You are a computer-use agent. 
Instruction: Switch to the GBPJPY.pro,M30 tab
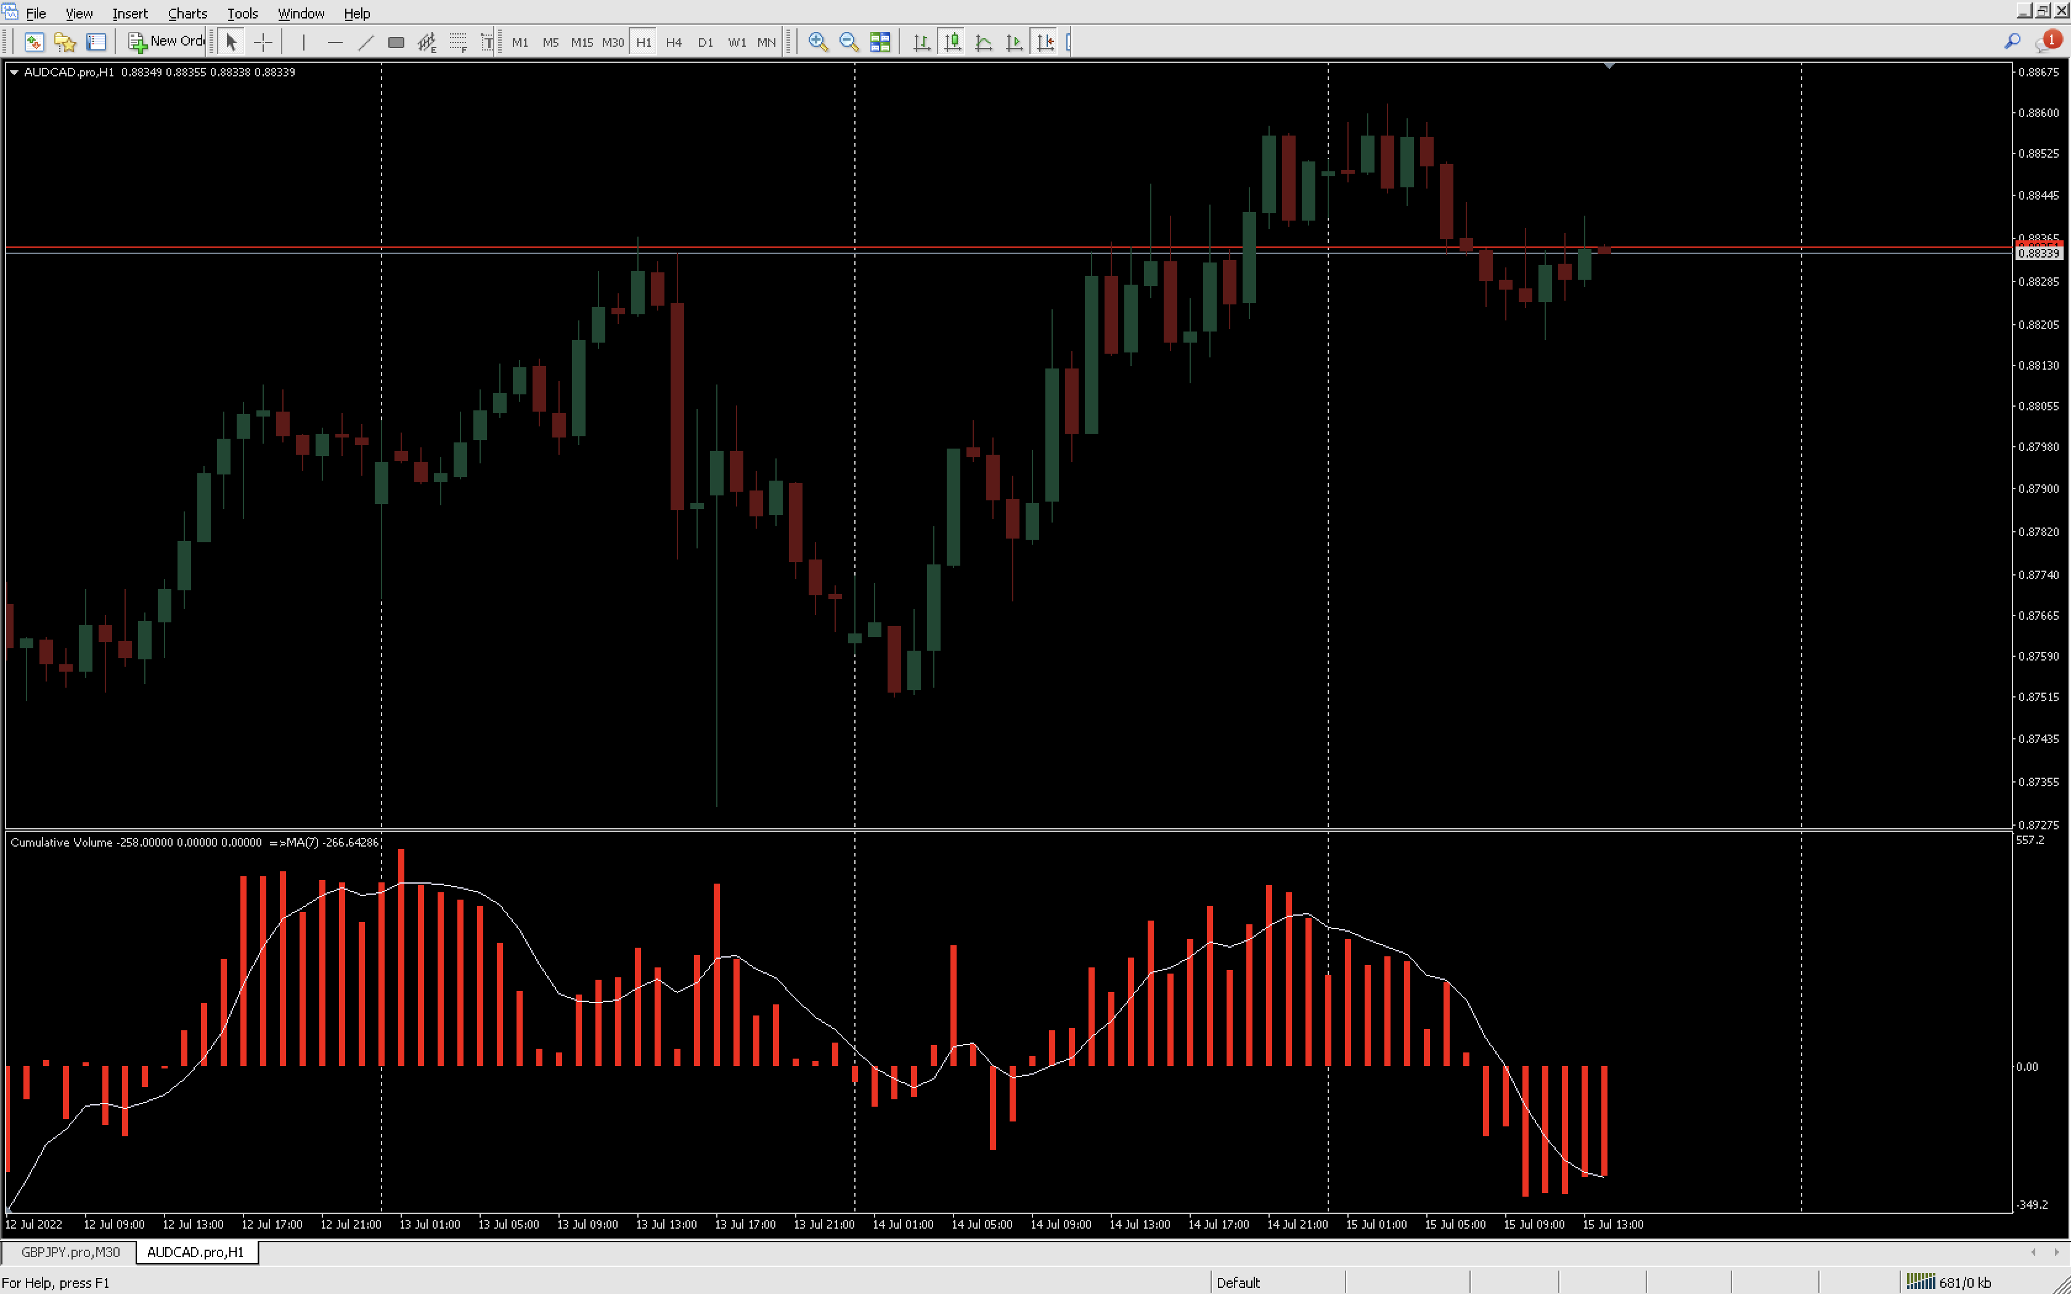[x=70, y=1252]
